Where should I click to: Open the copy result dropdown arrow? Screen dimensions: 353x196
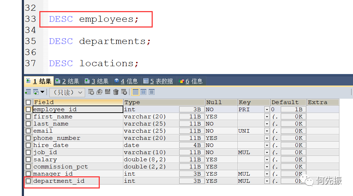click(42, 92)
